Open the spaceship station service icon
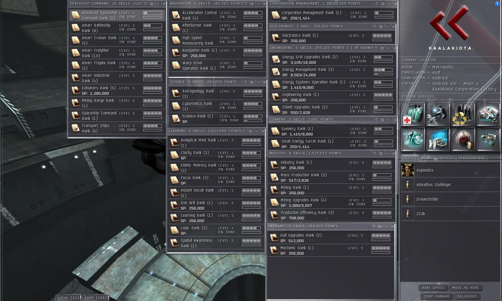The image size is (502, 301). point(488,140)
